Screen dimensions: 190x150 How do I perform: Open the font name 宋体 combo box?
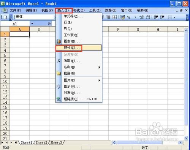35,17
